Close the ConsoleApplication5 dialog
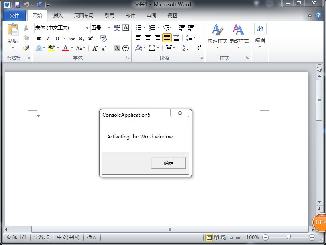This screenshot has width=326, height=245. pos(180,113)
